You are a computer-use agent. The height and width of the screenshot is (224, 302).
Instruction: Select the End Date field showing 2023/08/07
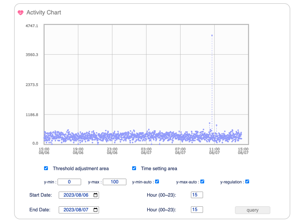[79, 210]
